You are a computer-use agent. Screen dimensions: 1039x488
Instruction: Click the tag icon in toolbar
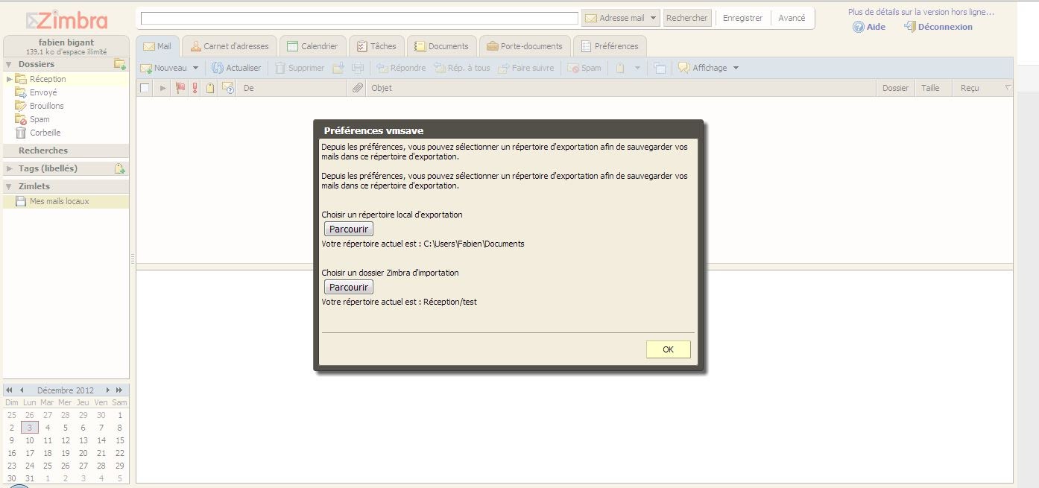(619, 68)
